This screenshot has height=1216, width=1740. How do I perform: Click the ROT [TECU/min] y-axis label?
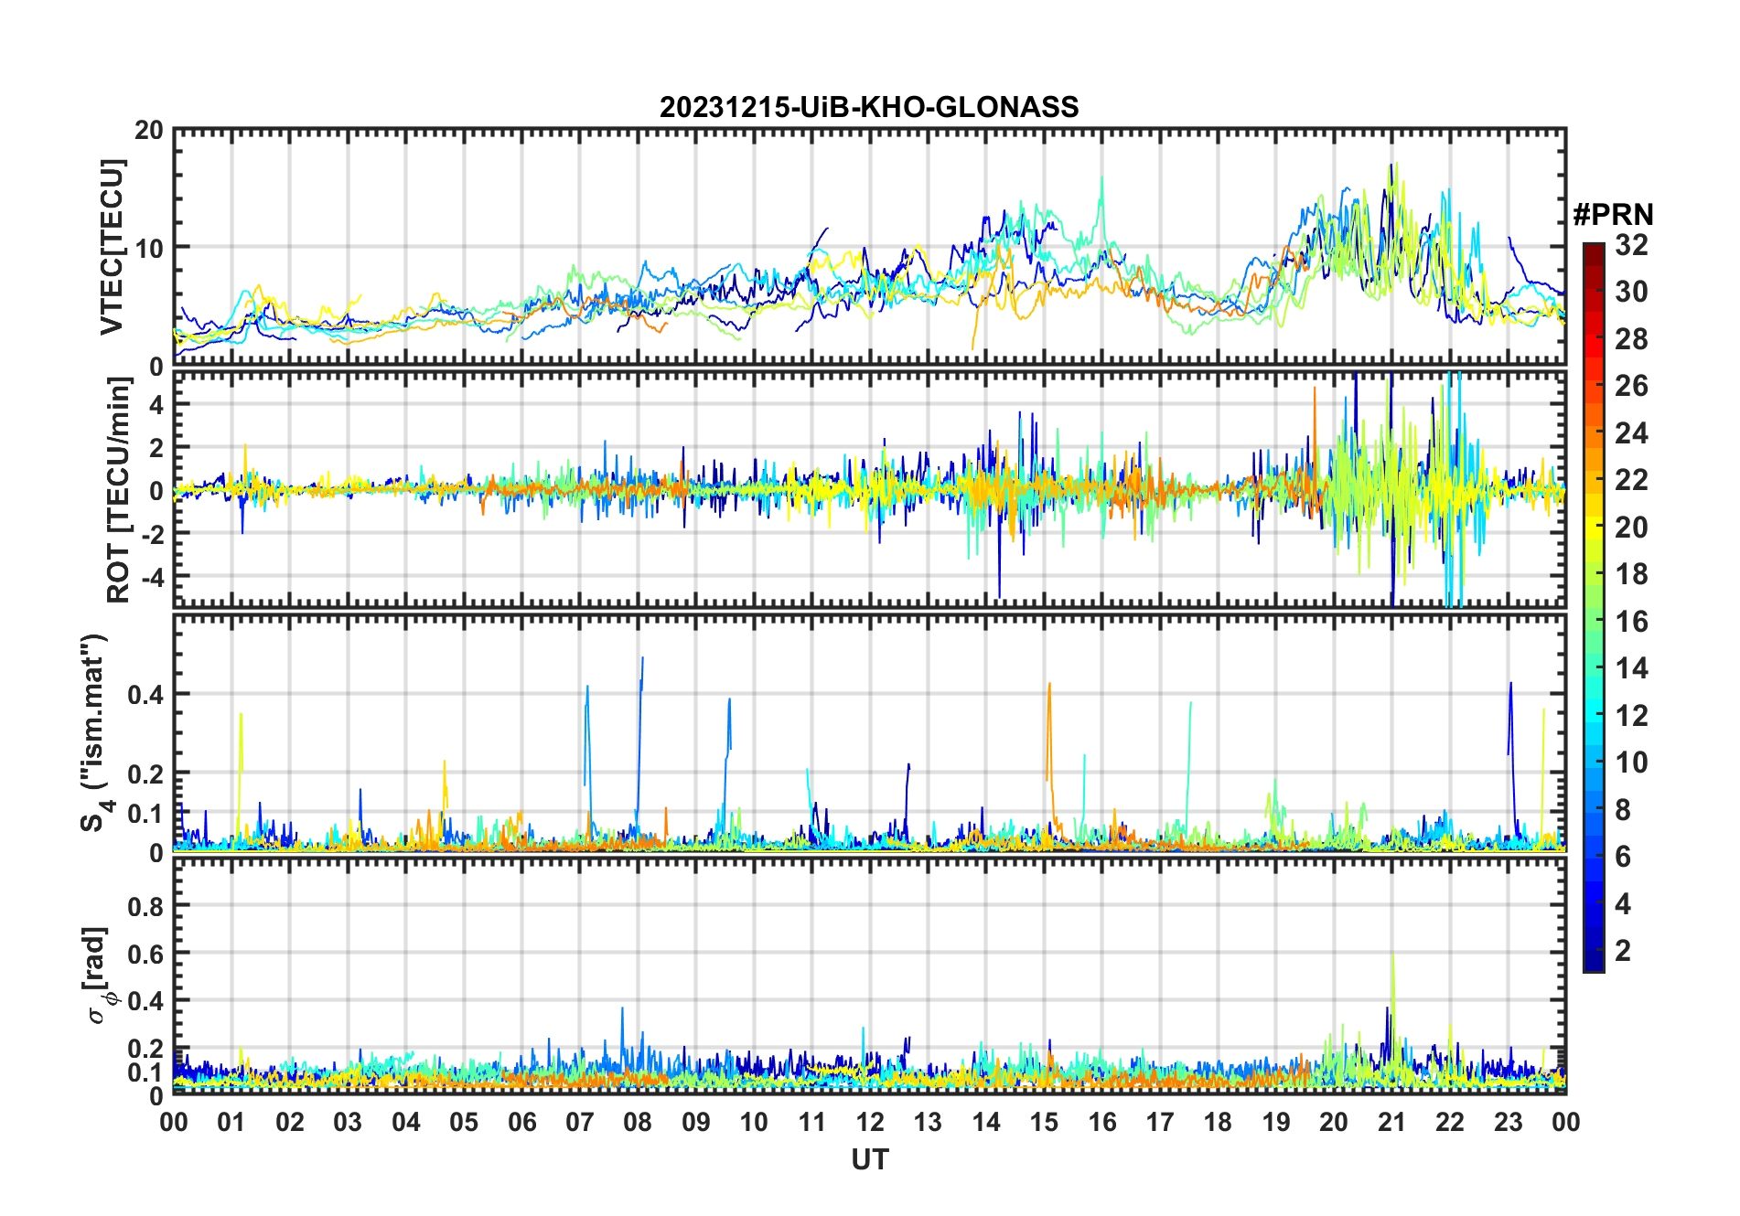[119, 491]
